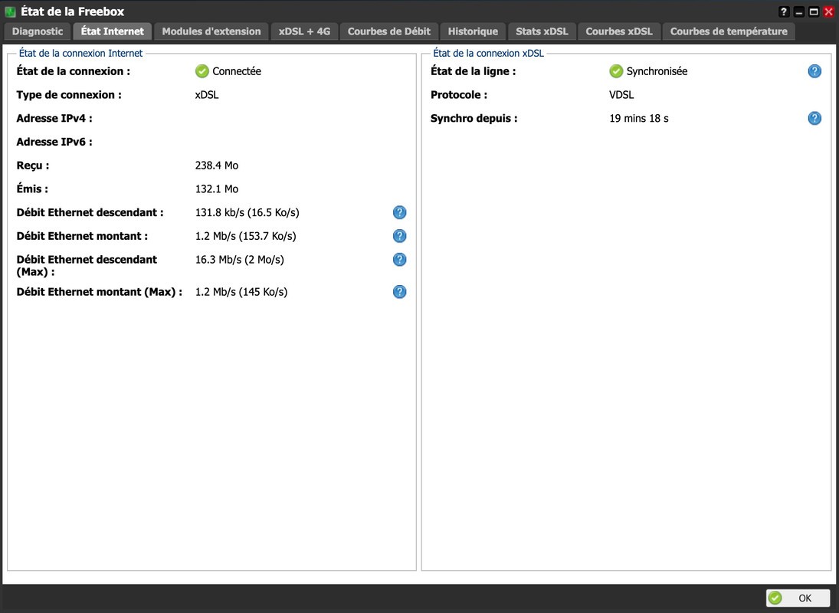
Task: Click the green Synchronisée status icon
Action: (616, 71)
